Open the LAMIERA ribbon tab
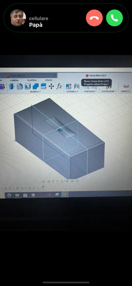Viewport: 132px width, 286px height. click(14, 80)
